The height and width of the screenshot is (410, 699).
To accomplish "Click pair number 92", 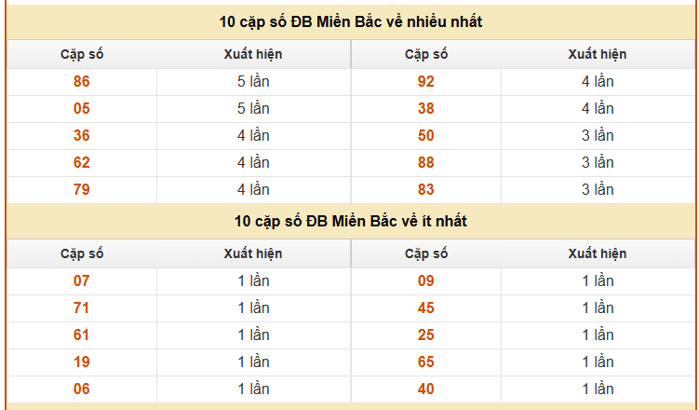I will pos(426,81).
